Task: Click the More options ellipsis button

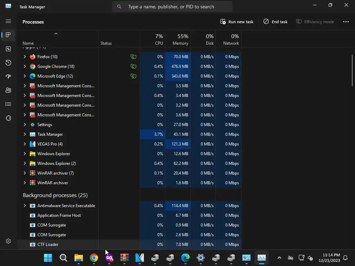Action: [x=346, y=22]
